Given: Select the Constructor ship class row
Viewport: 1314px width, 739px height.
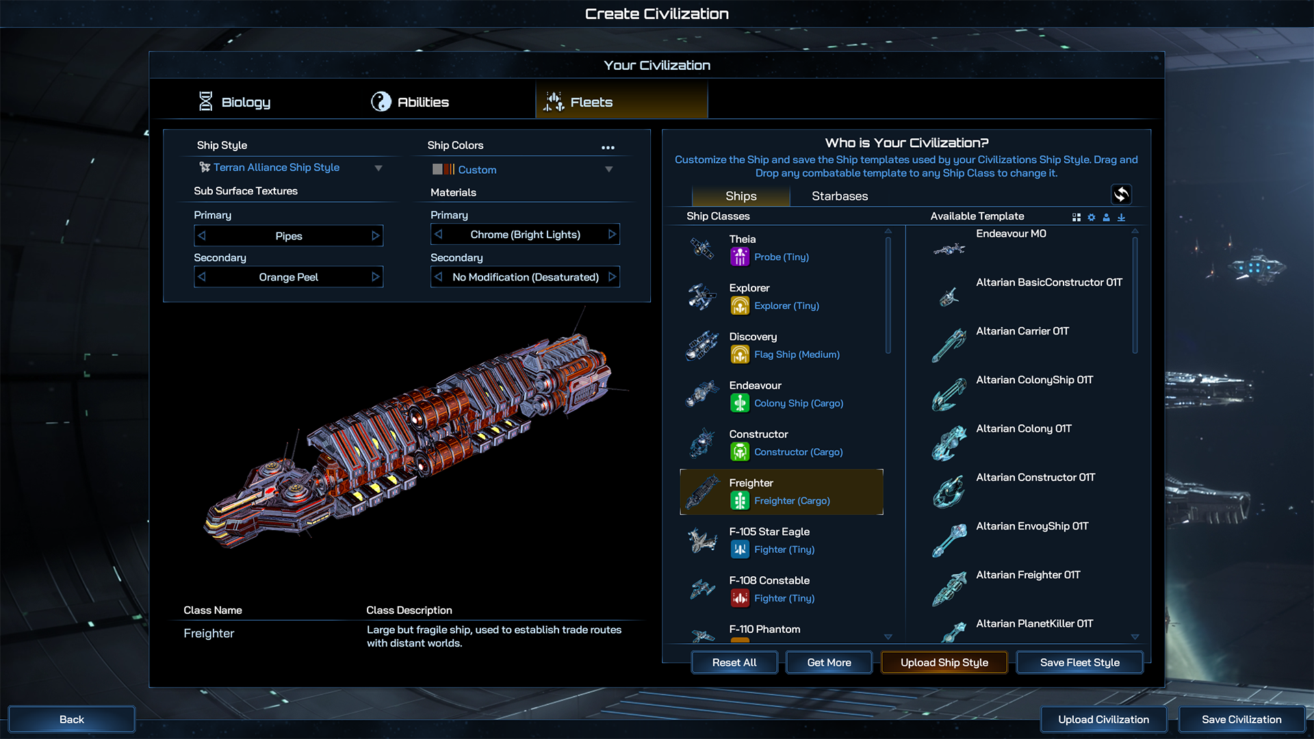Looking at the screenshot, I should (x=782, y=443).
